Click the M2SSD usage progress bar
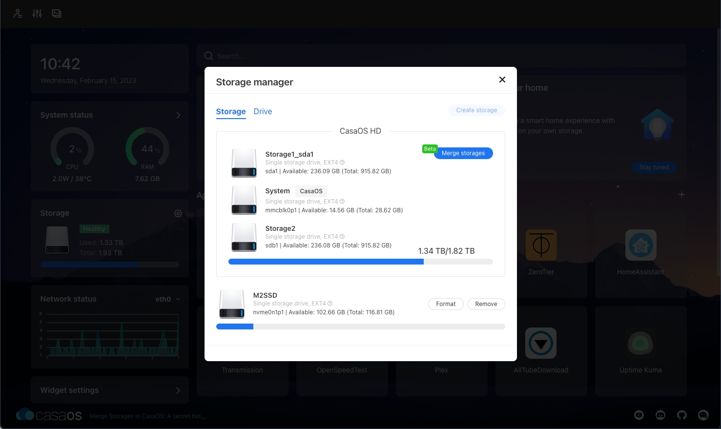This screenshot has width=721, height=429. pyautogui.click(x=361, y=327)
